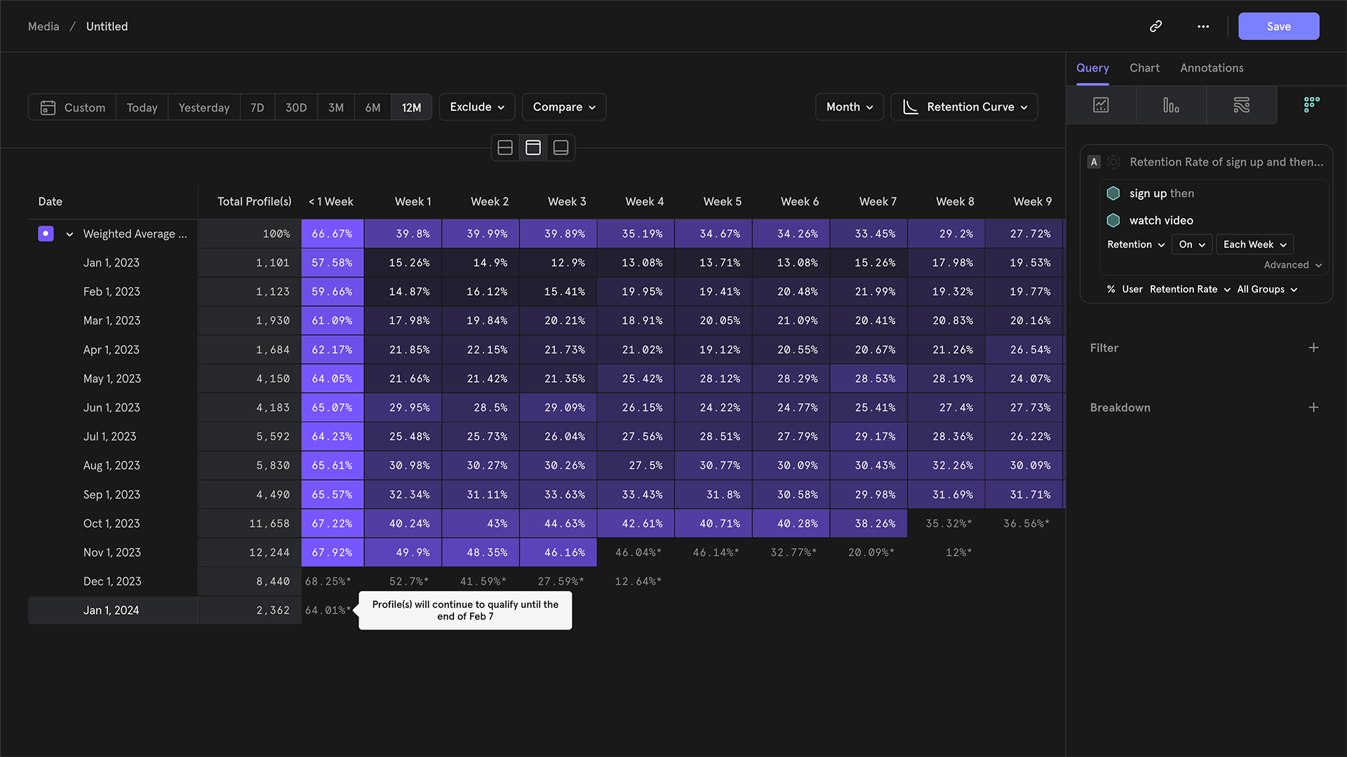
Task: Expand the Weighted Average row chevron
Action: click(69, 234)
